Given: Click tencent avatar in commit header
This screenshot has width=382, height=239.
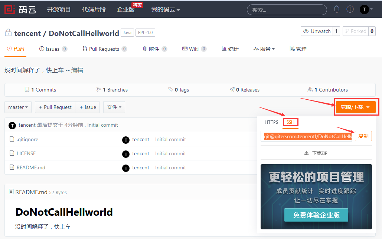Looking at the screenshot, I should [x=12, y=126].
